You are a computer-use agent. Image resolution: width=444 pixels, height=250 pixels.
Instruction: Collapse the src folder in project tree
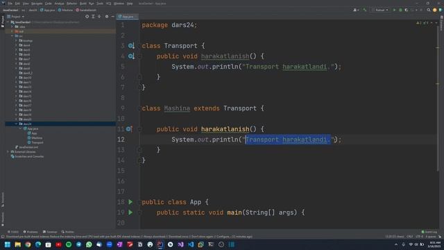click(12, 36)
